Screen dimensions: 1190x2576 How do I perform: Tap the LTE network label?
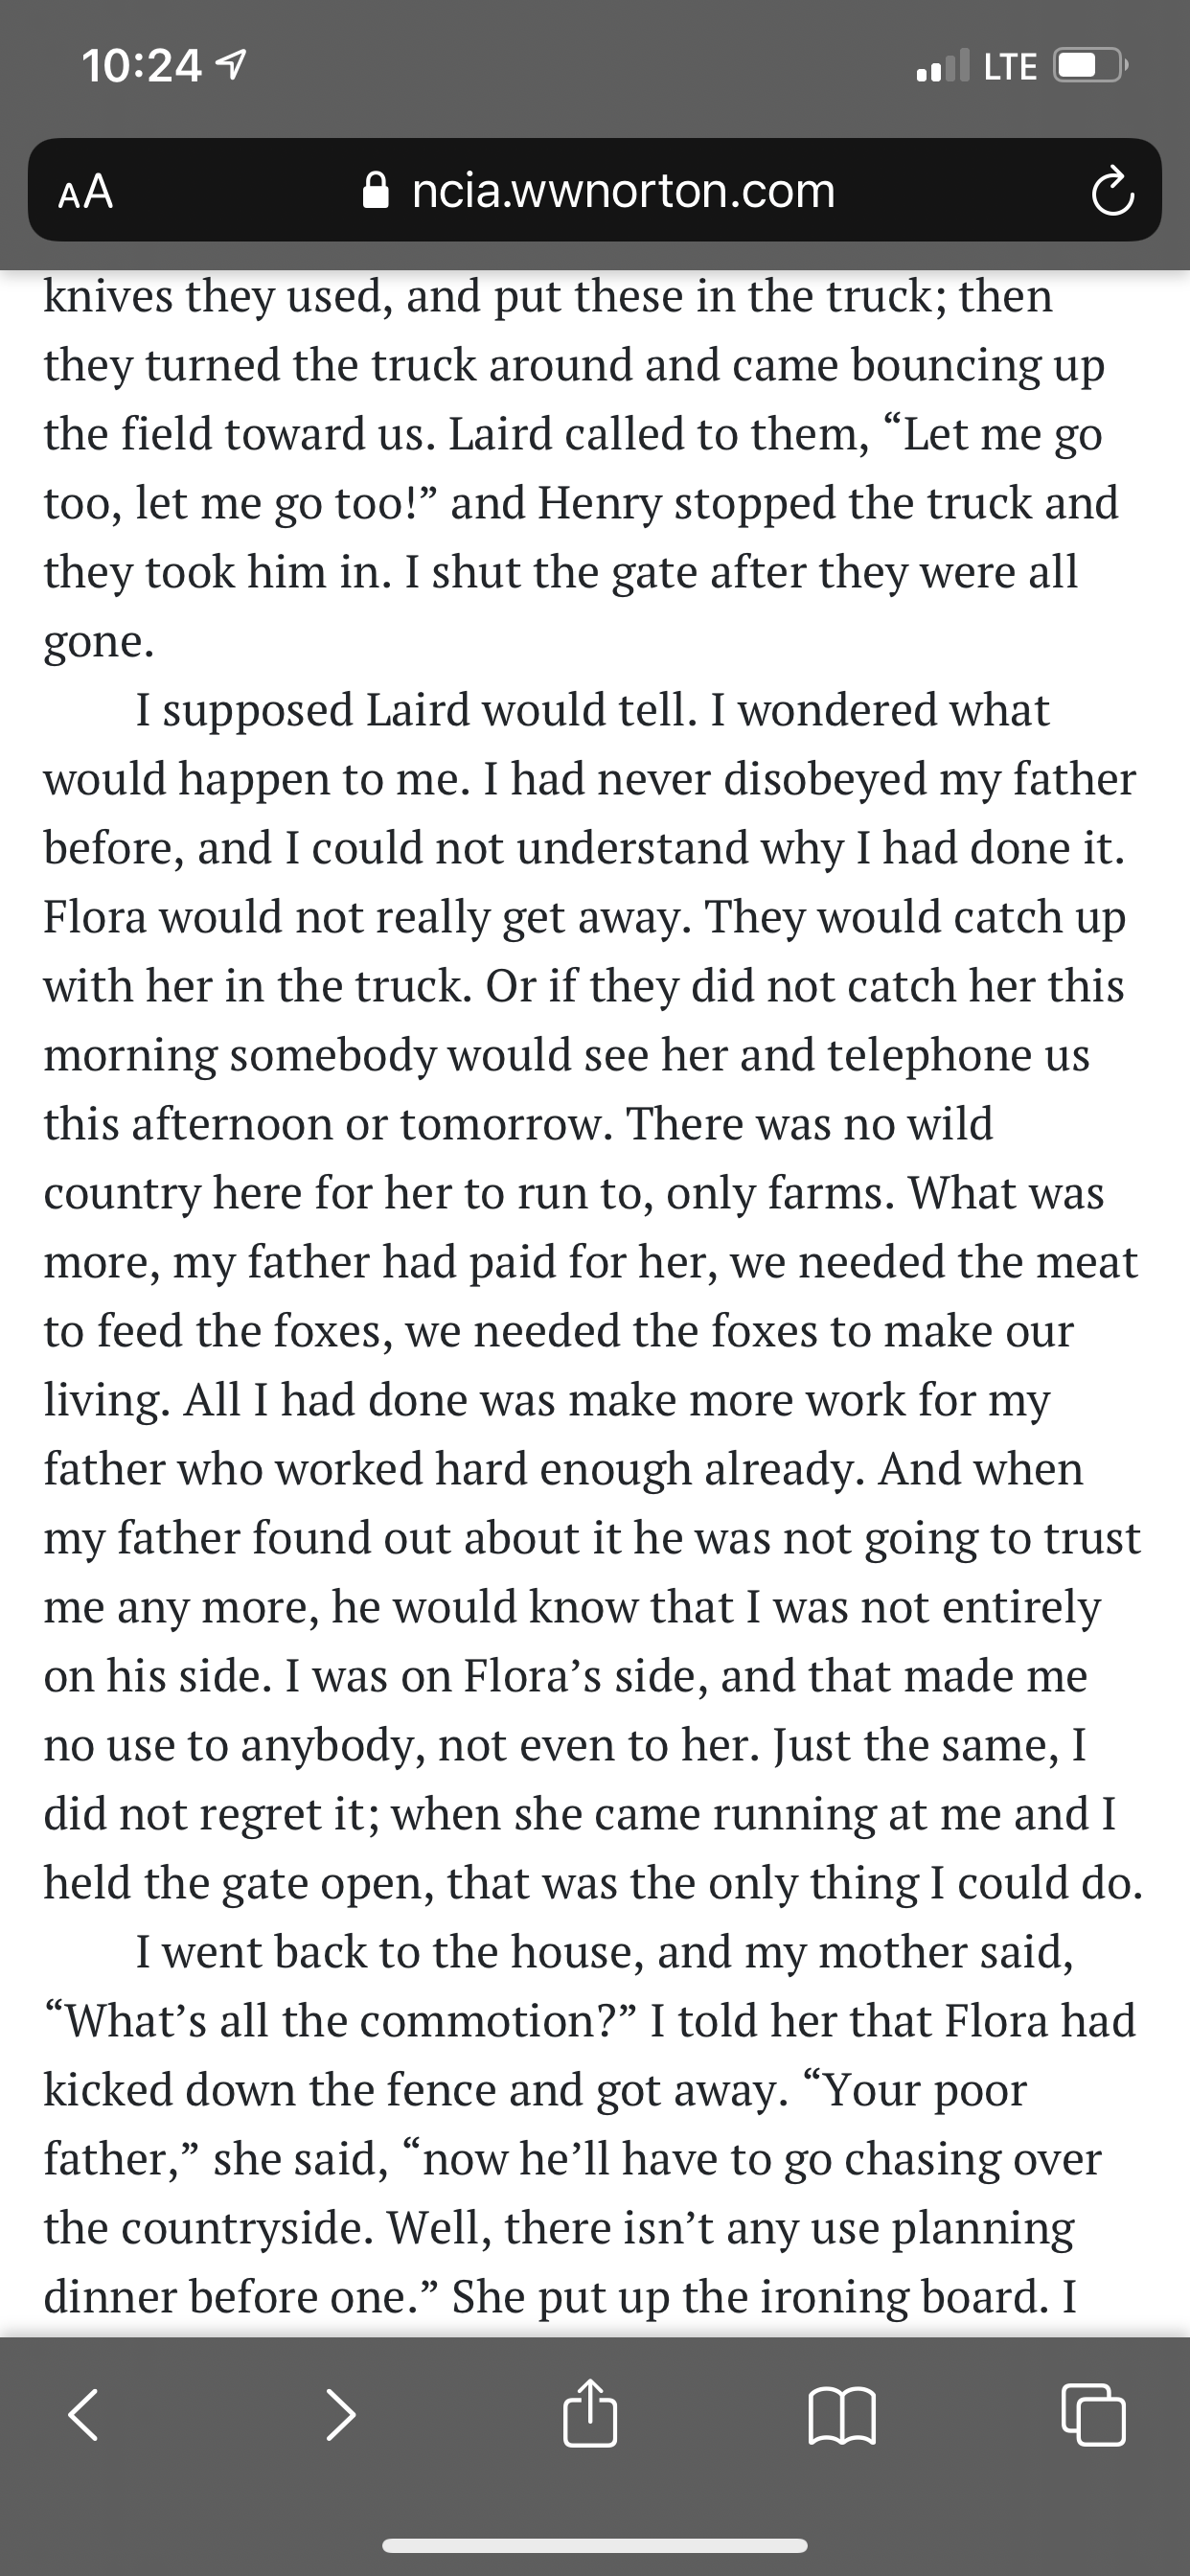[x=1010, y=66]
